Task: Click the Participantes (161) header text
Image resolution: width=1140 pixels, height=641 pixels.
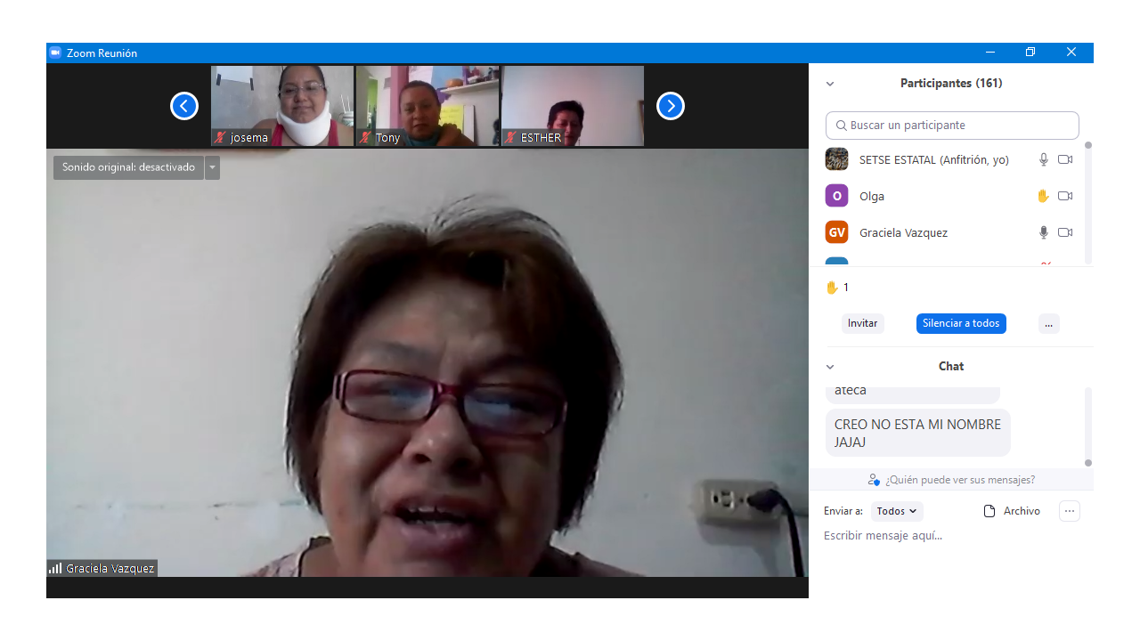Action: point(951,84)
